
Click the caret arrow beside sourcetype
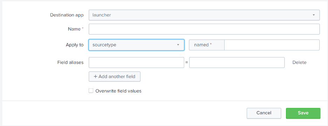click(x=178, y=45)
